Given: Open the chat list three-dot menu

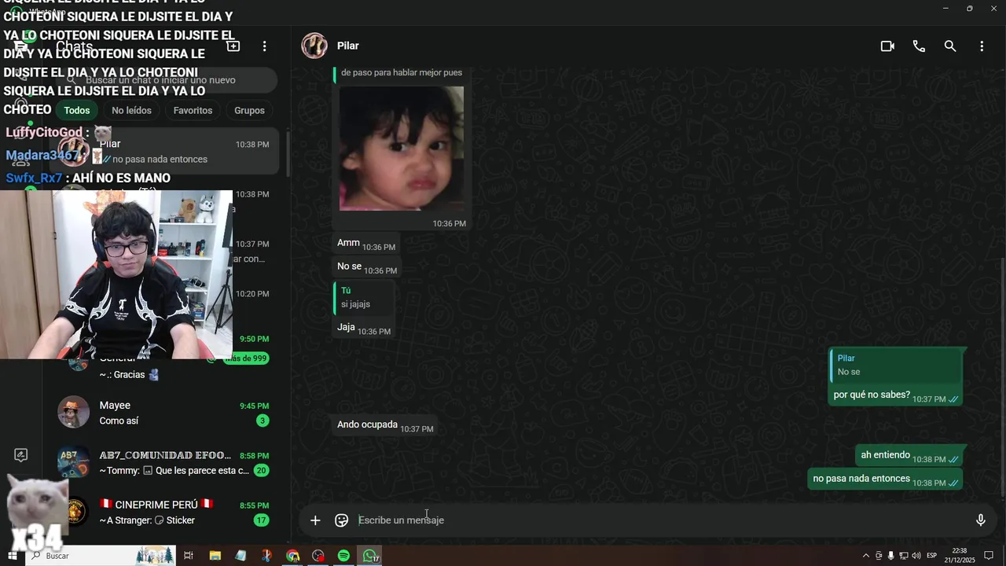Looking at the screenshot, I should (x=265, y=46).
